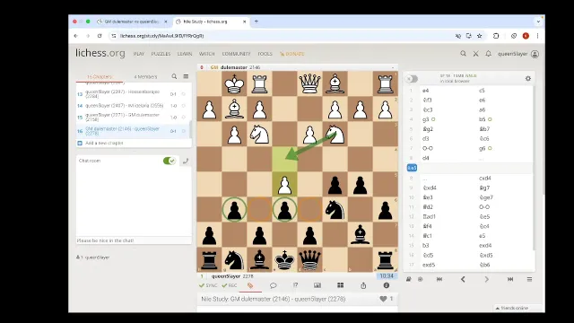Switch to the 4 Members tab
This screenshot has width=574, height=323.
point(145,76)
